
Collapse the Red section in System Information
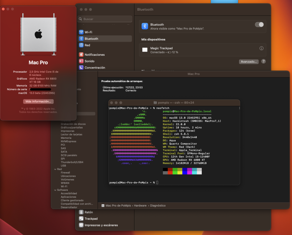pos(55,169)
